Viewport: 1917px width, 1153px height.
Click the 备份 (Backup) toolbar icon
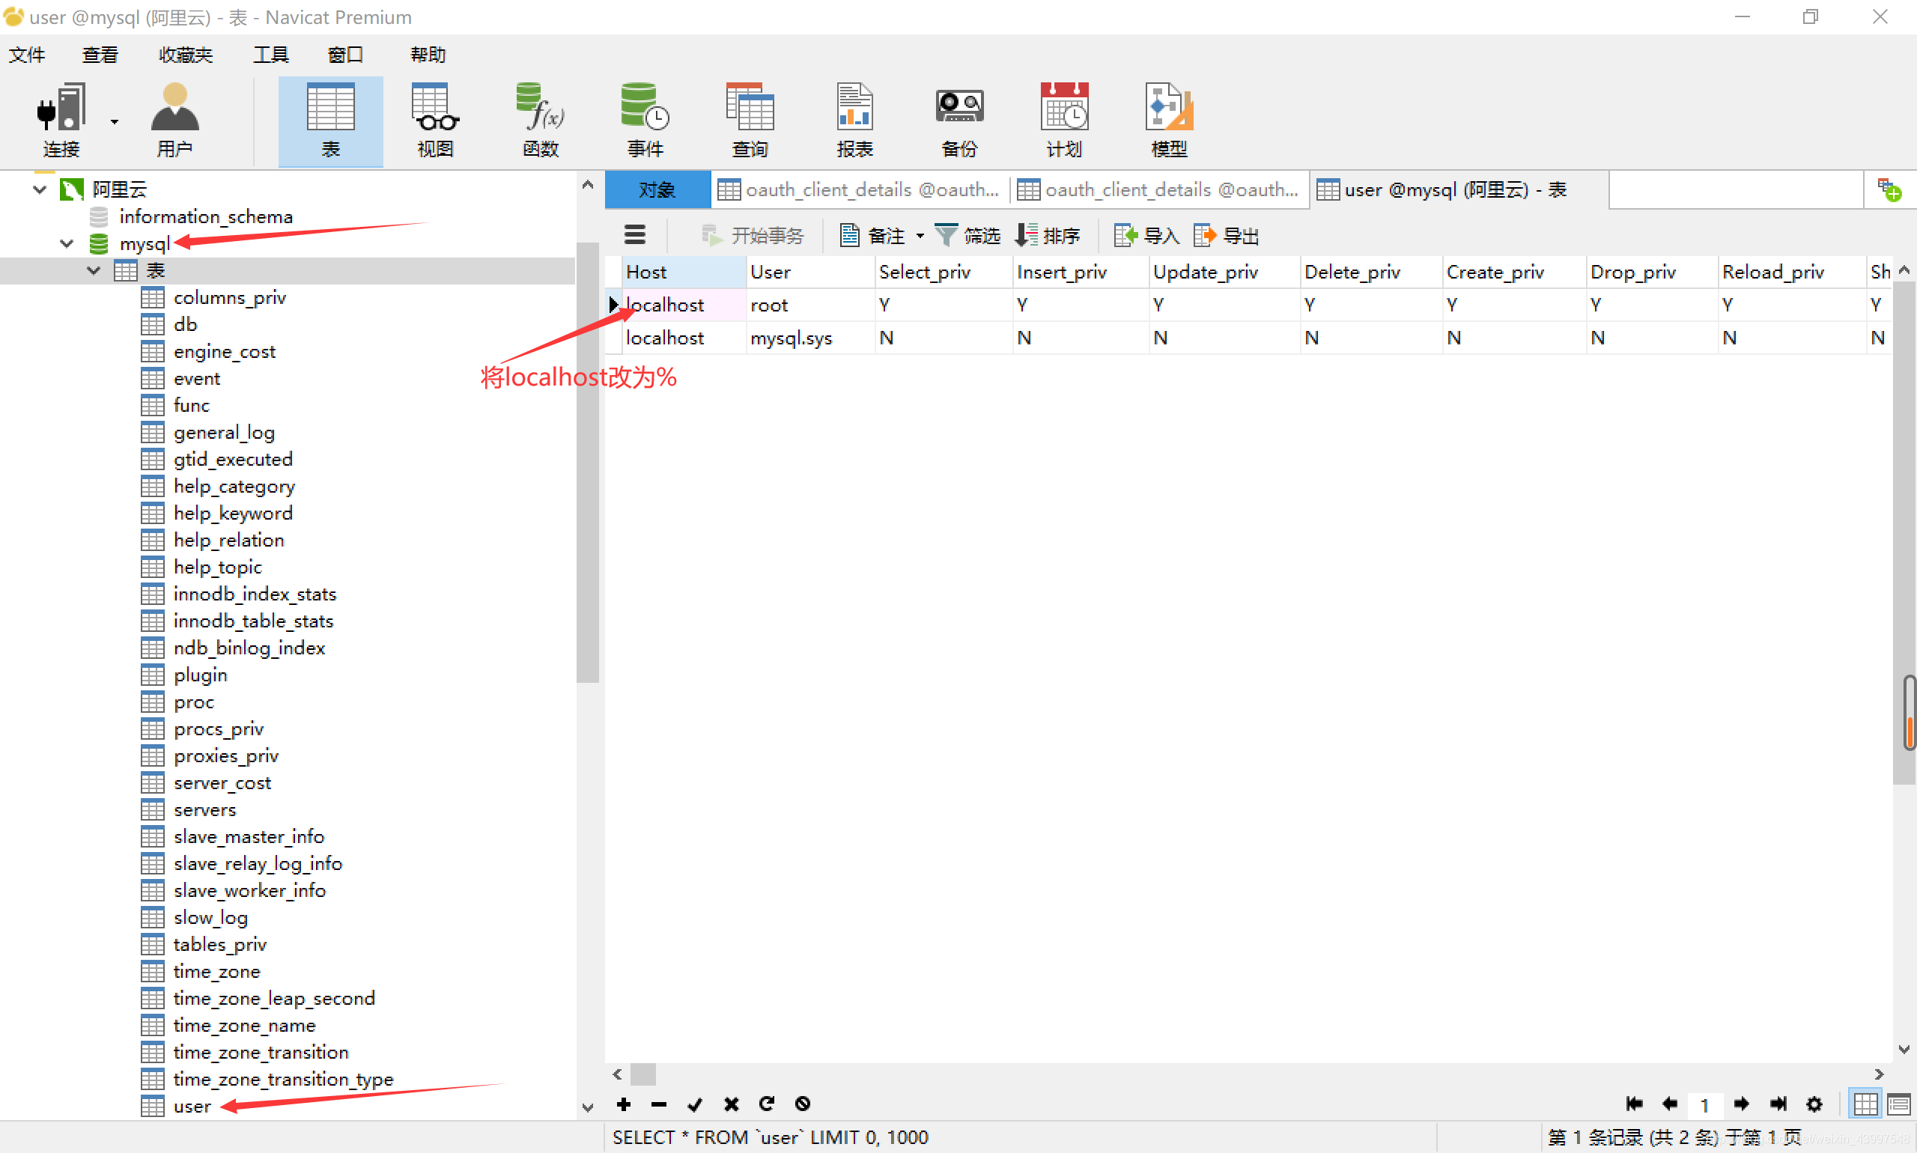959,121
